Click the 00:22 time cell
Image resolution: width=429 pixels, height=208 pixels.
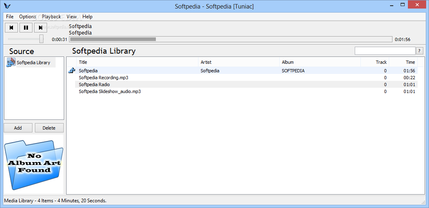point(409,78)
